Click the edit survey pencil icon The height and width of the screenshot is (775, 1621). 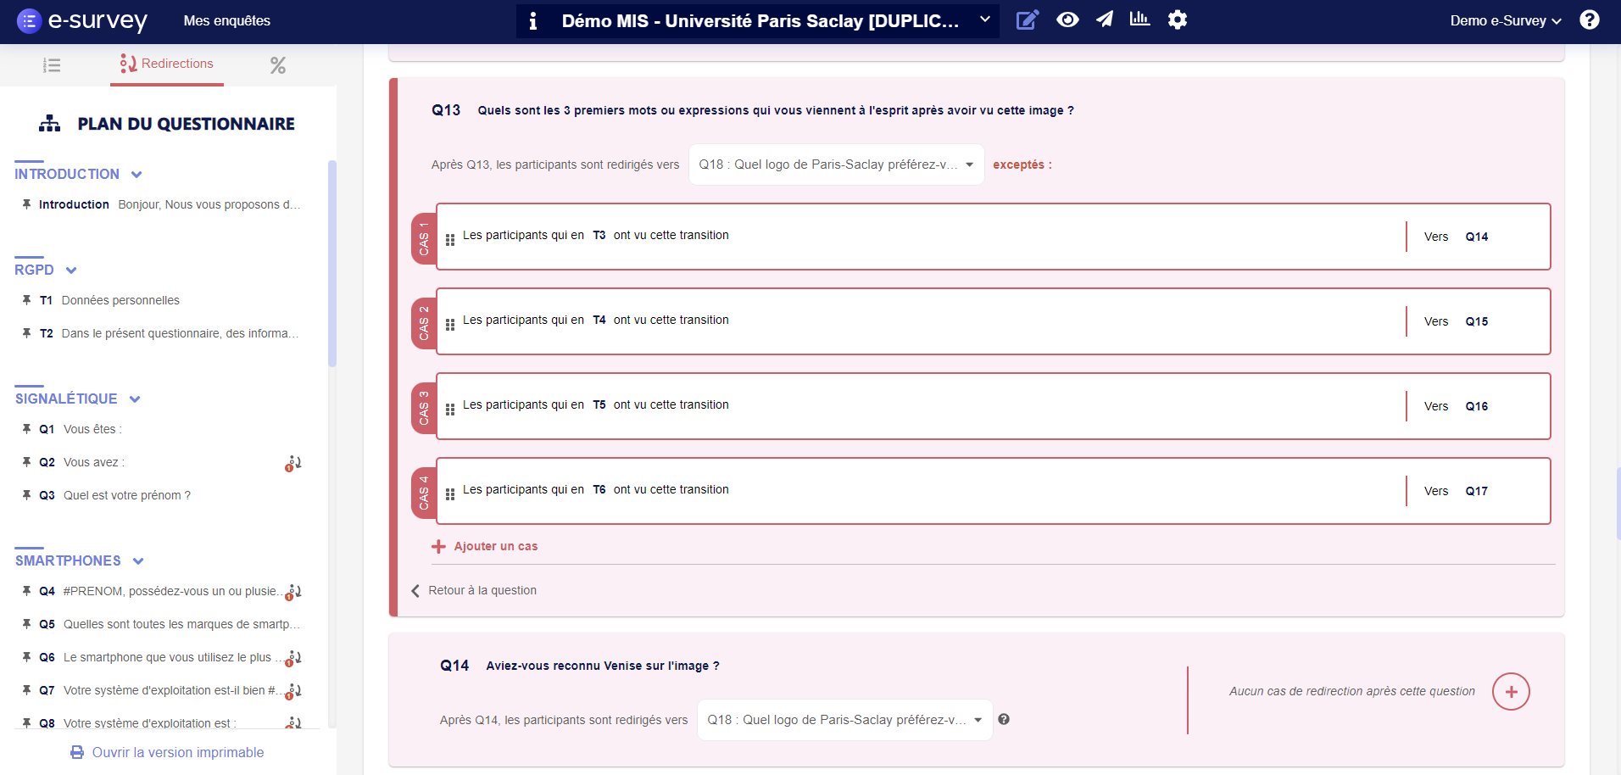click(1028, 19)
